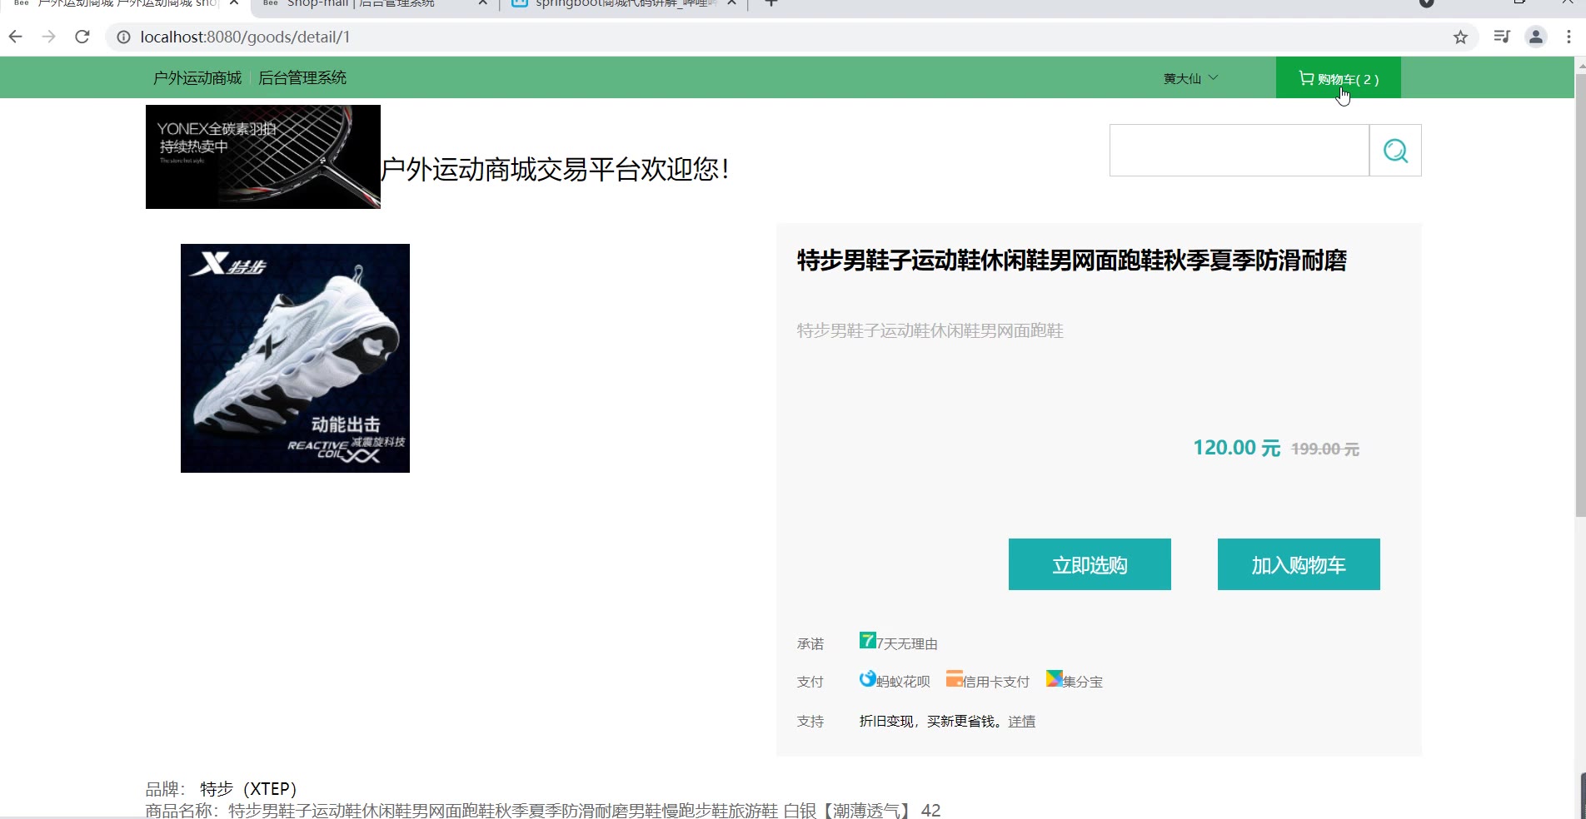Click the price 120.00 元
The width and height of the screenshot is (1586, 819).
1236,448
